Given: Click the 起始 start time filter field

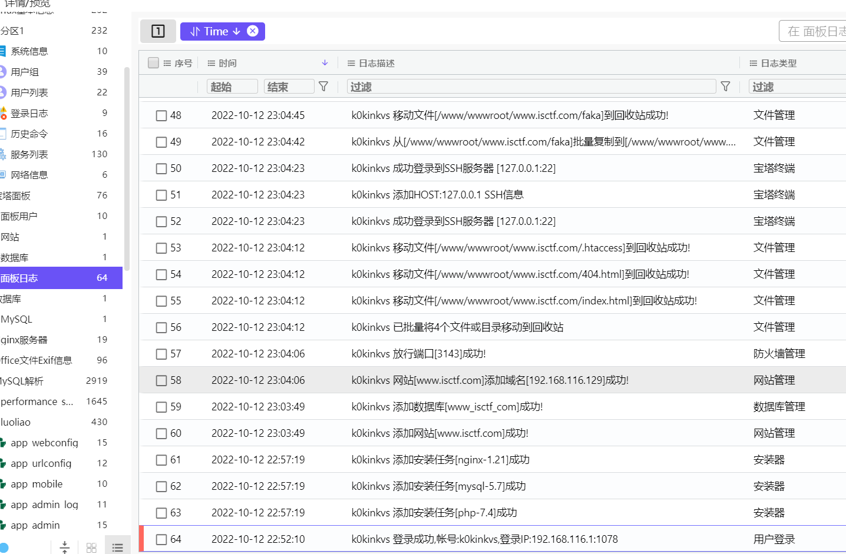Looking at the screenshot, I should point(232,87).
